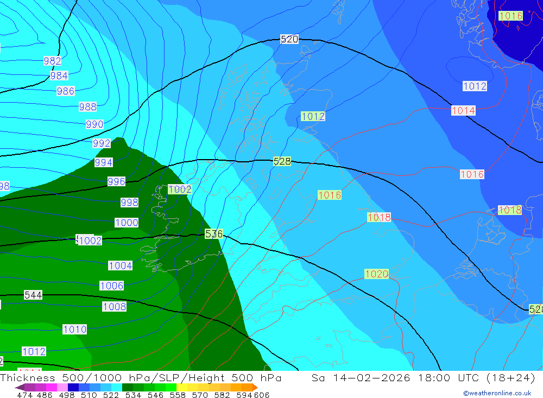Click the green-highlighted 1012 label over Scotland
This screenshot has width=543, height=398.
tap(313, 116)
